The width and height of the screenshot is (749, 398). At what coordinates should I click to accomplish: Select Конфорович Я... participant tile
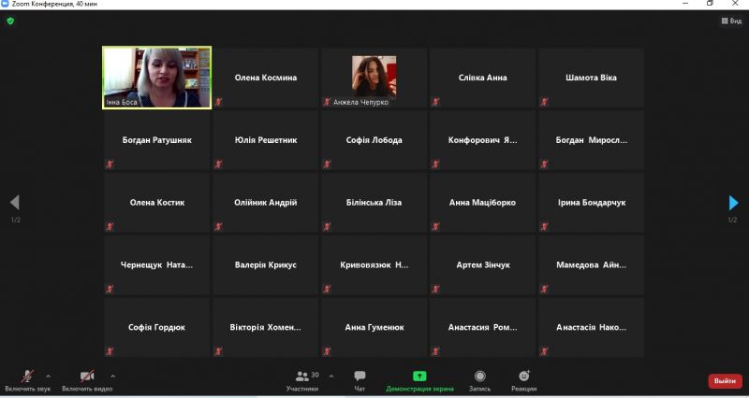pyautogui.click(x=482, y=140)
